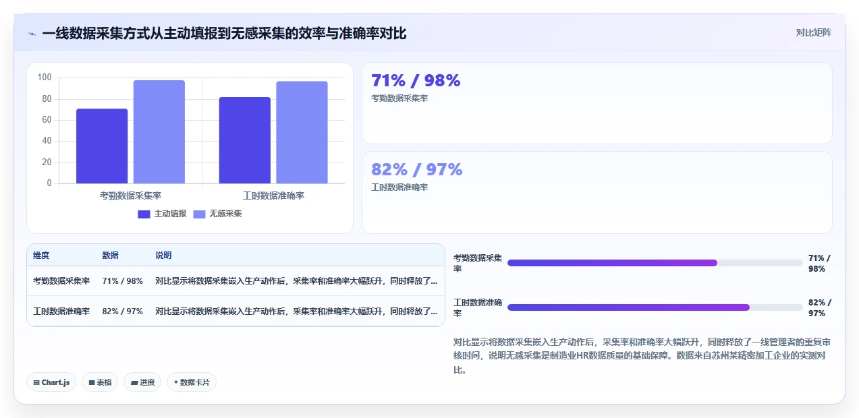Select the 考勤数据采集率 table cell
This screenshot has width=859, height=418.
[61, 281]
